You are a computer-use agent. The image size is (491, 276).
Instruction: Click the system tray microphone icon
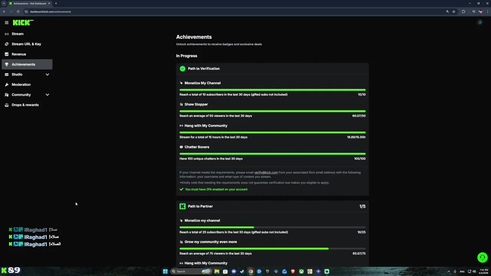[455, 271]
